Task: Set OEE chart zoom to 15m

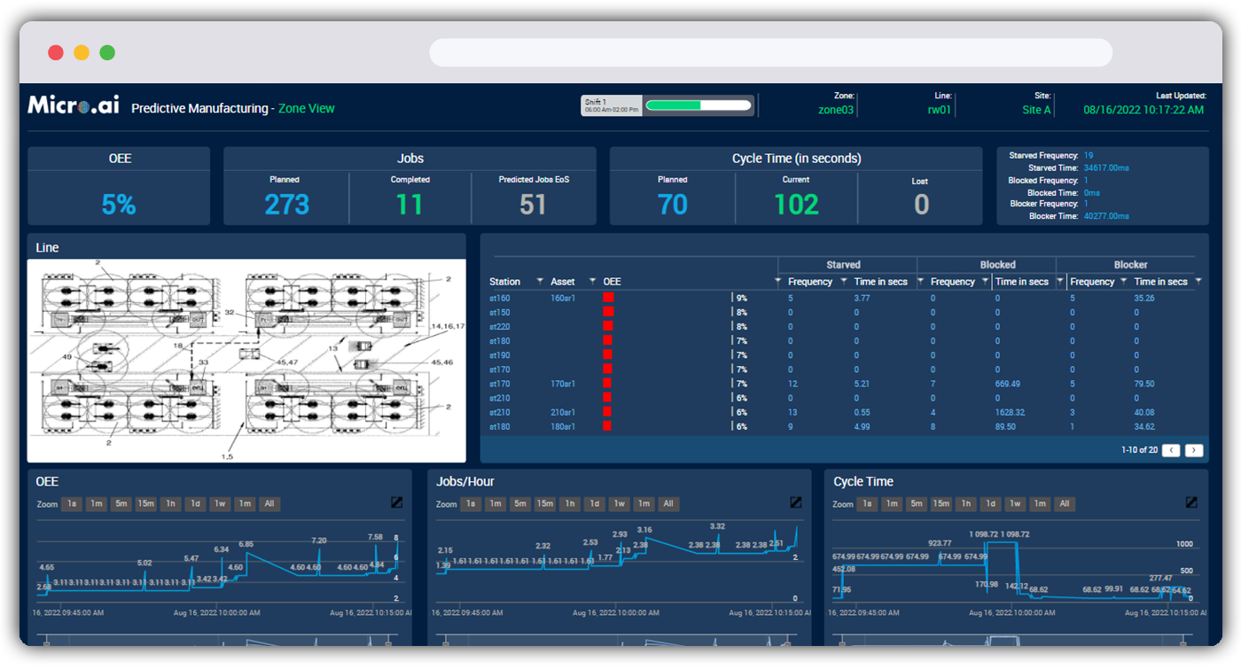Action: point(145,504)
